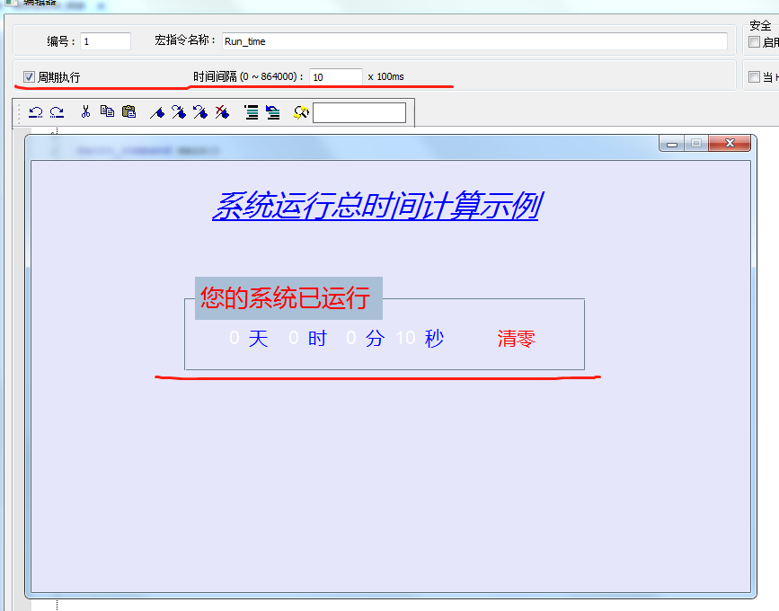Click the yellow find/search icon
This screenshot has height=611, width=779.
click(301, 112)
